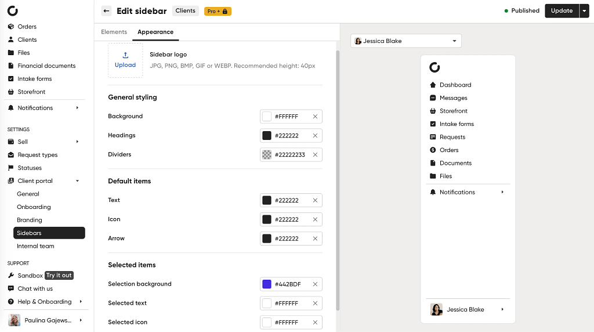Clear the Background color value
The width and height of the screenshot is (594, 332).
(315, 116)
